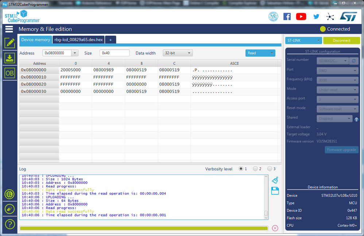This screenshot has width=364, height=236.
Task: Click the Cortex-M0+ CPU value
Action: click(347, 225)
